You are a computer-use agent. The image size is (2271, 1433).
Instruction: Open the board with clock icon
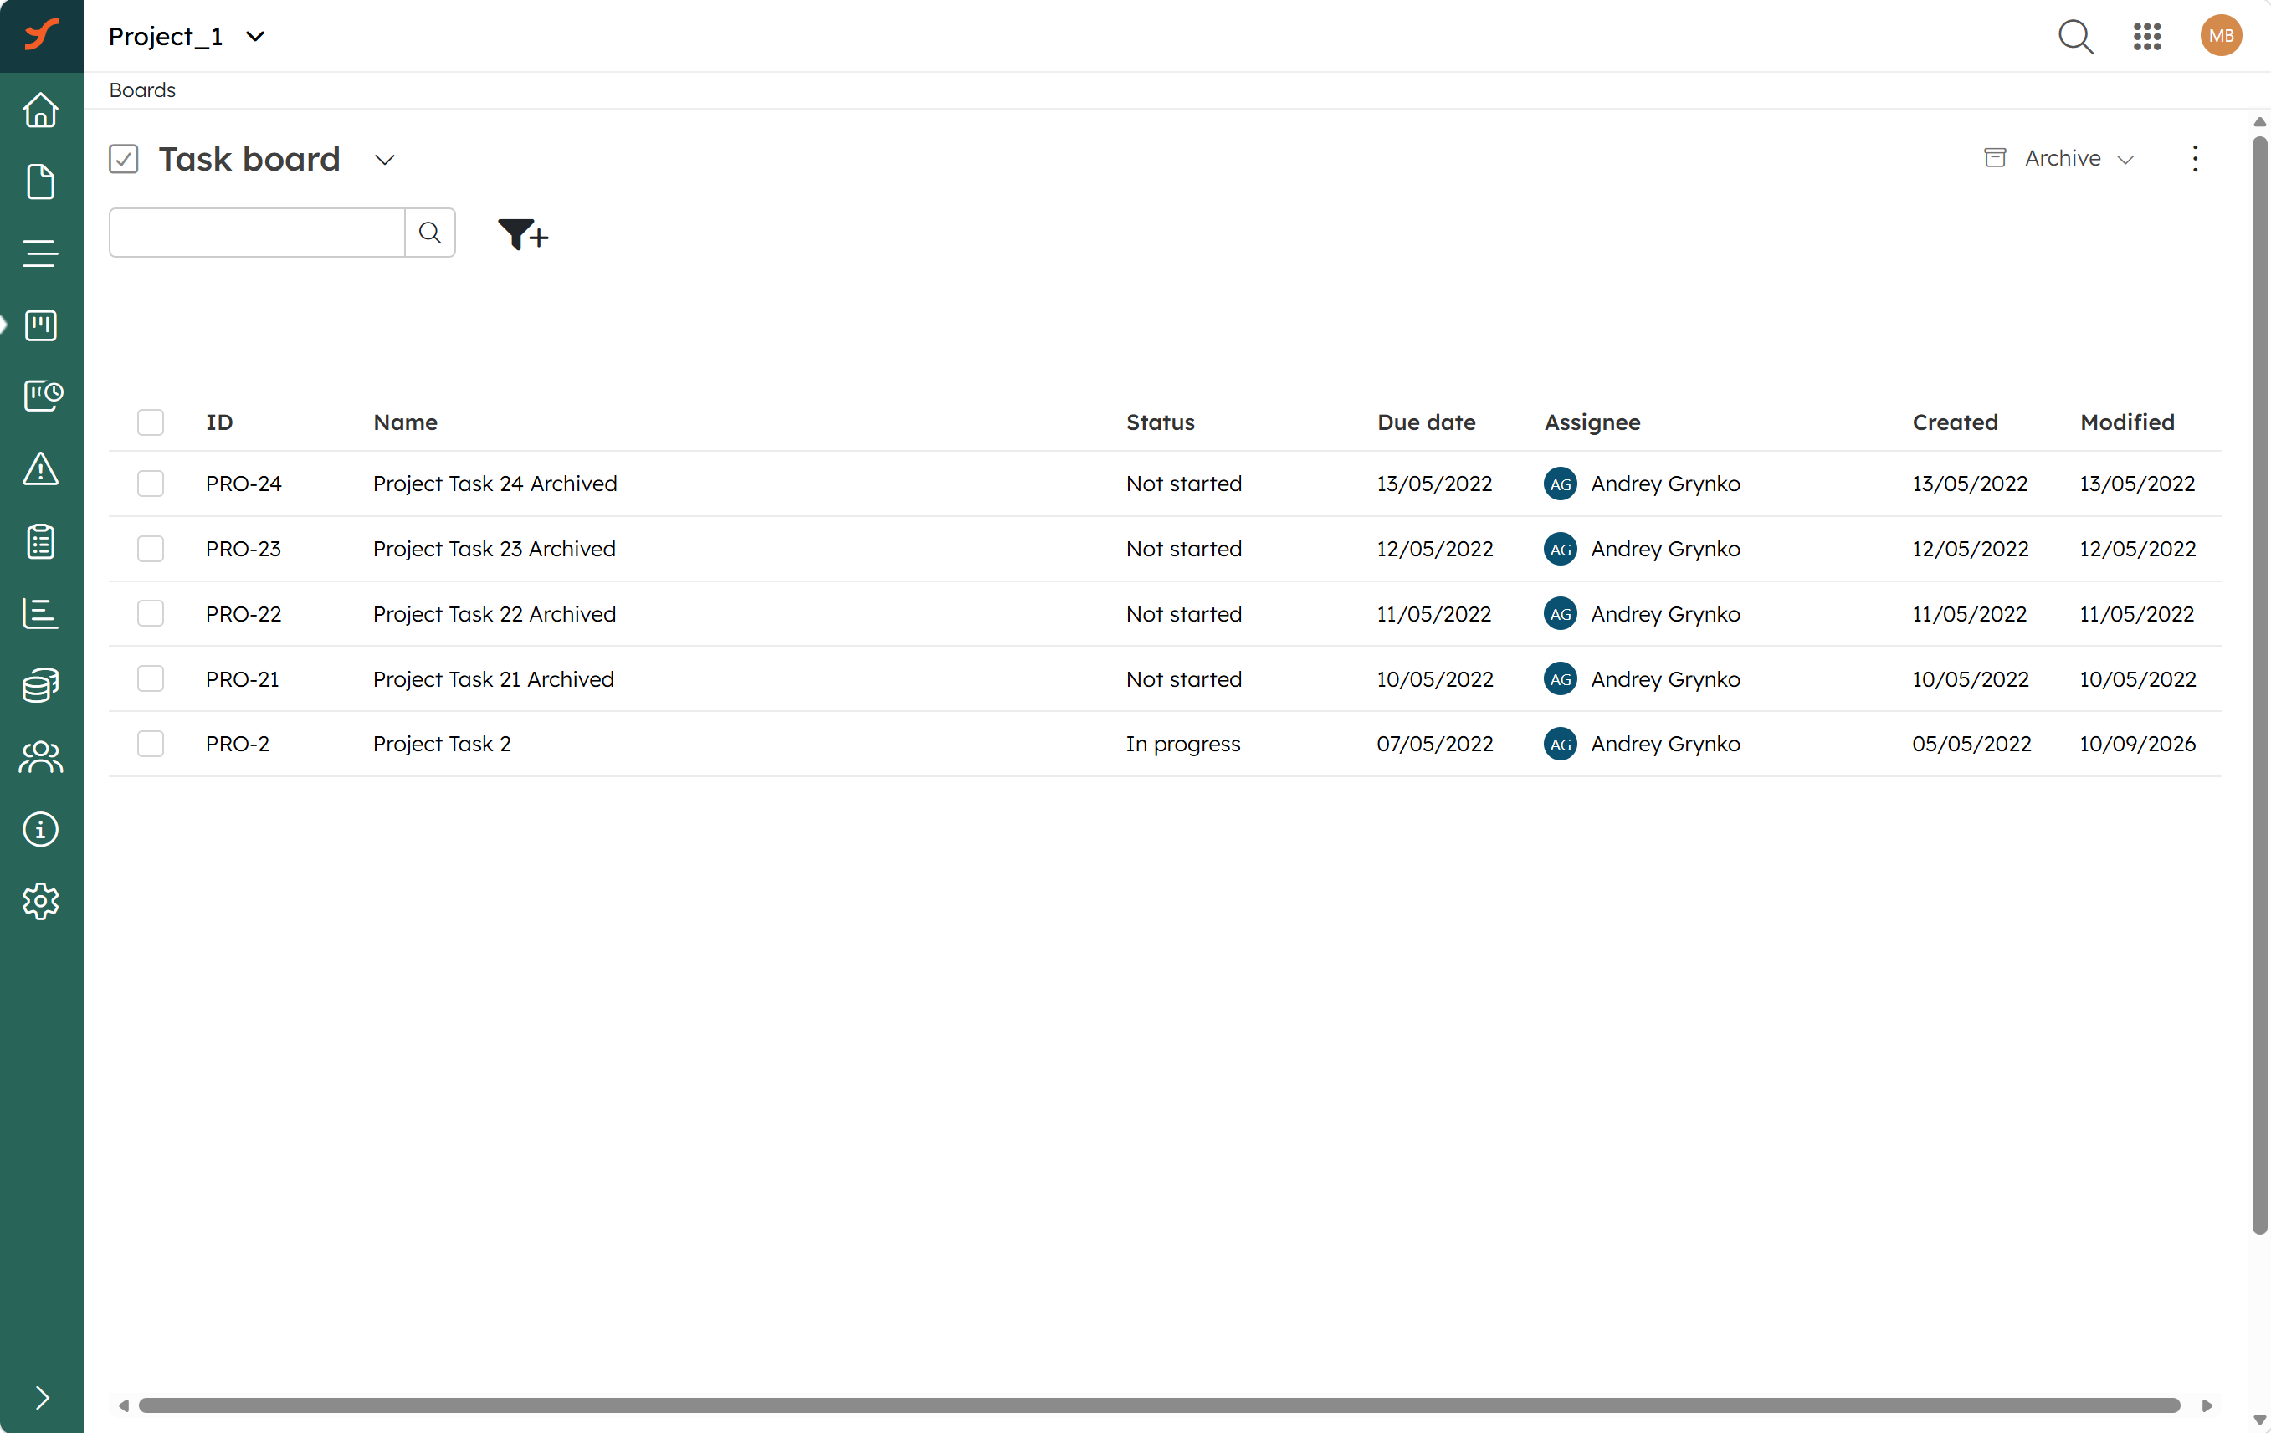click(43, 396)
